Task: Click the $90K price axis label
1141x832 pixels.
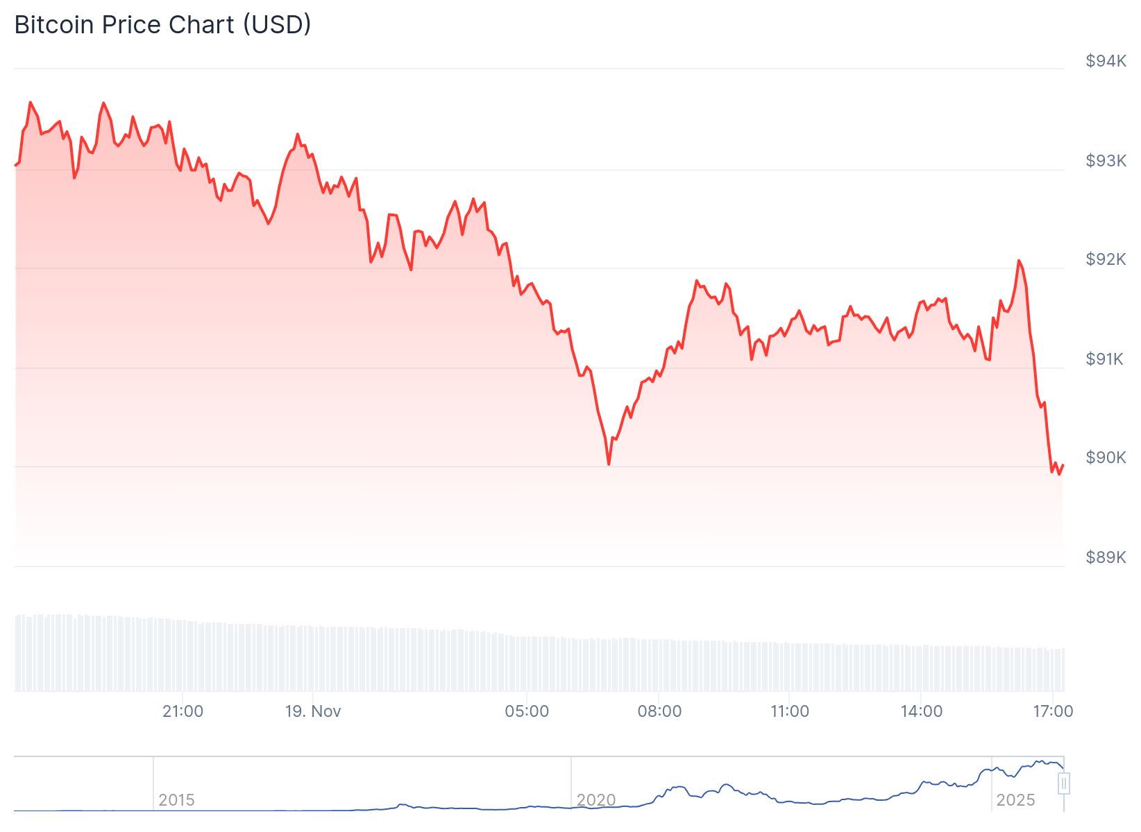Action: pos(1106,458)
